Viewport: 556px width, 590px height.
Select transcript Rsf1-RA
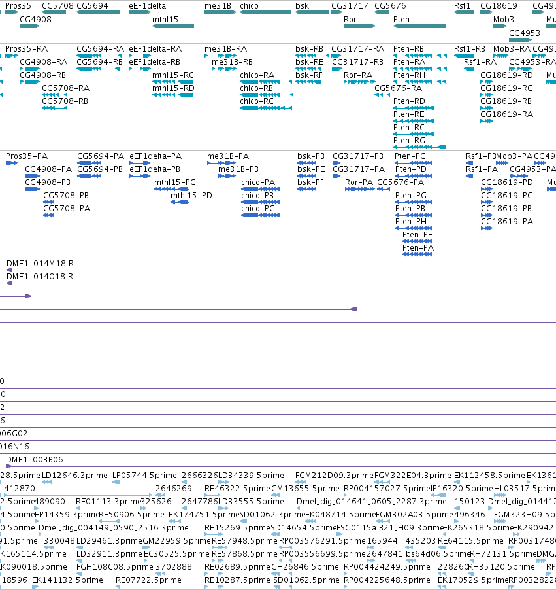pyautogui.click(x=480, y=62)
